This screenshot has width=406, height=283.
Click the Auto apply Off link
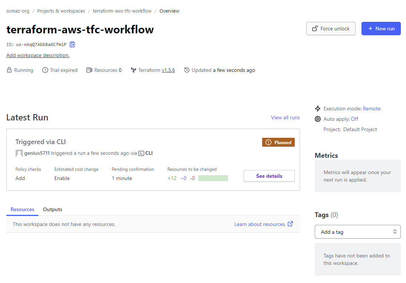coord(354,119)
